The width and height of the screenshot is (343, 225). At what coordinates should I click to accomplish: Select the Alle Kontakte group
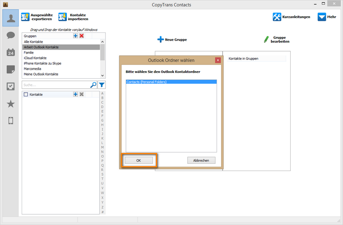(61, 42)
